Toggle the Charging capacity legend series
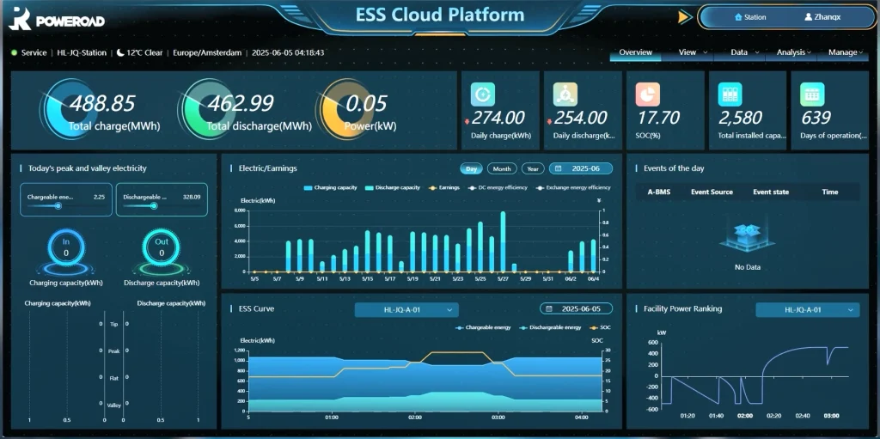This screenshot has width=880, height=439. click(330, 187)
